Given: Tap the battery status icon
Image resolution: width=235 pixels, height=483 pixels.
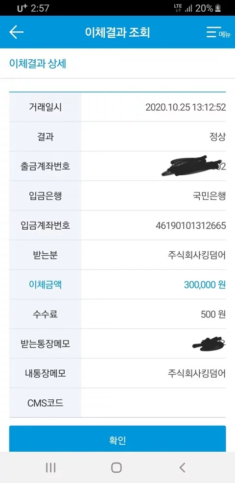Looking at the screenshot, I should (218, 8).
